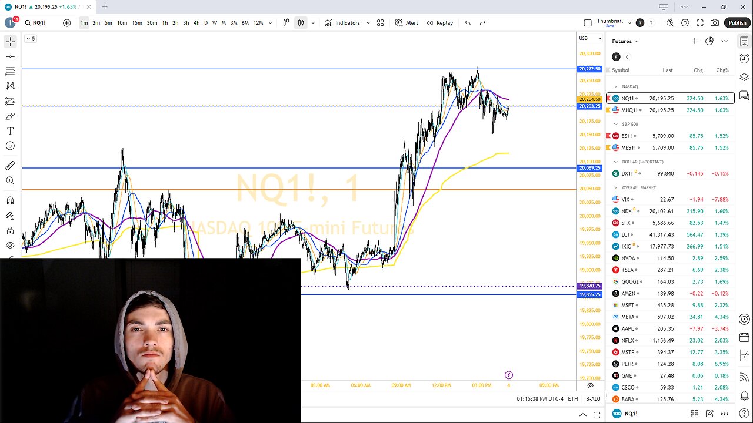The image size is (753, 423).
Task: Expand the Futures watchlist dropdown
Action: coord(625,41)
